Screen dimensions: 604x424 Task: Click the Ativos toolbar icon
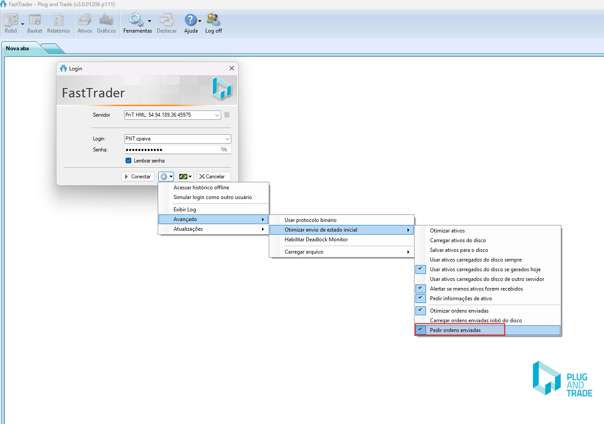[85, 20]
